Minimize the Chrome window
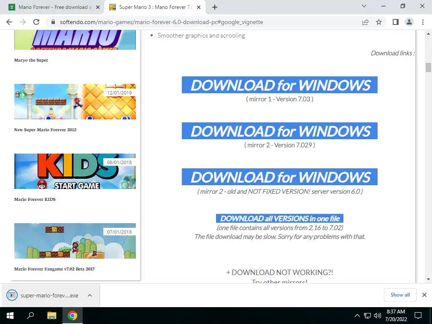This screenshot has height=324, width=432. pos(383,6)
